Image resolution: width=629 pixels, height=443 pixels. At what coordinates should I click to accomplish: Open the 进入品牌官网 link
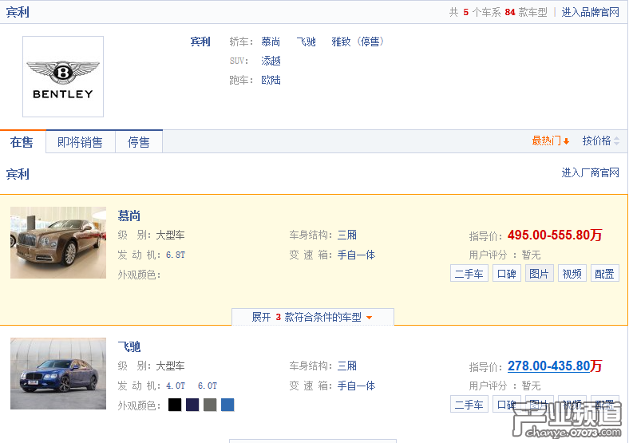(590, 12)
